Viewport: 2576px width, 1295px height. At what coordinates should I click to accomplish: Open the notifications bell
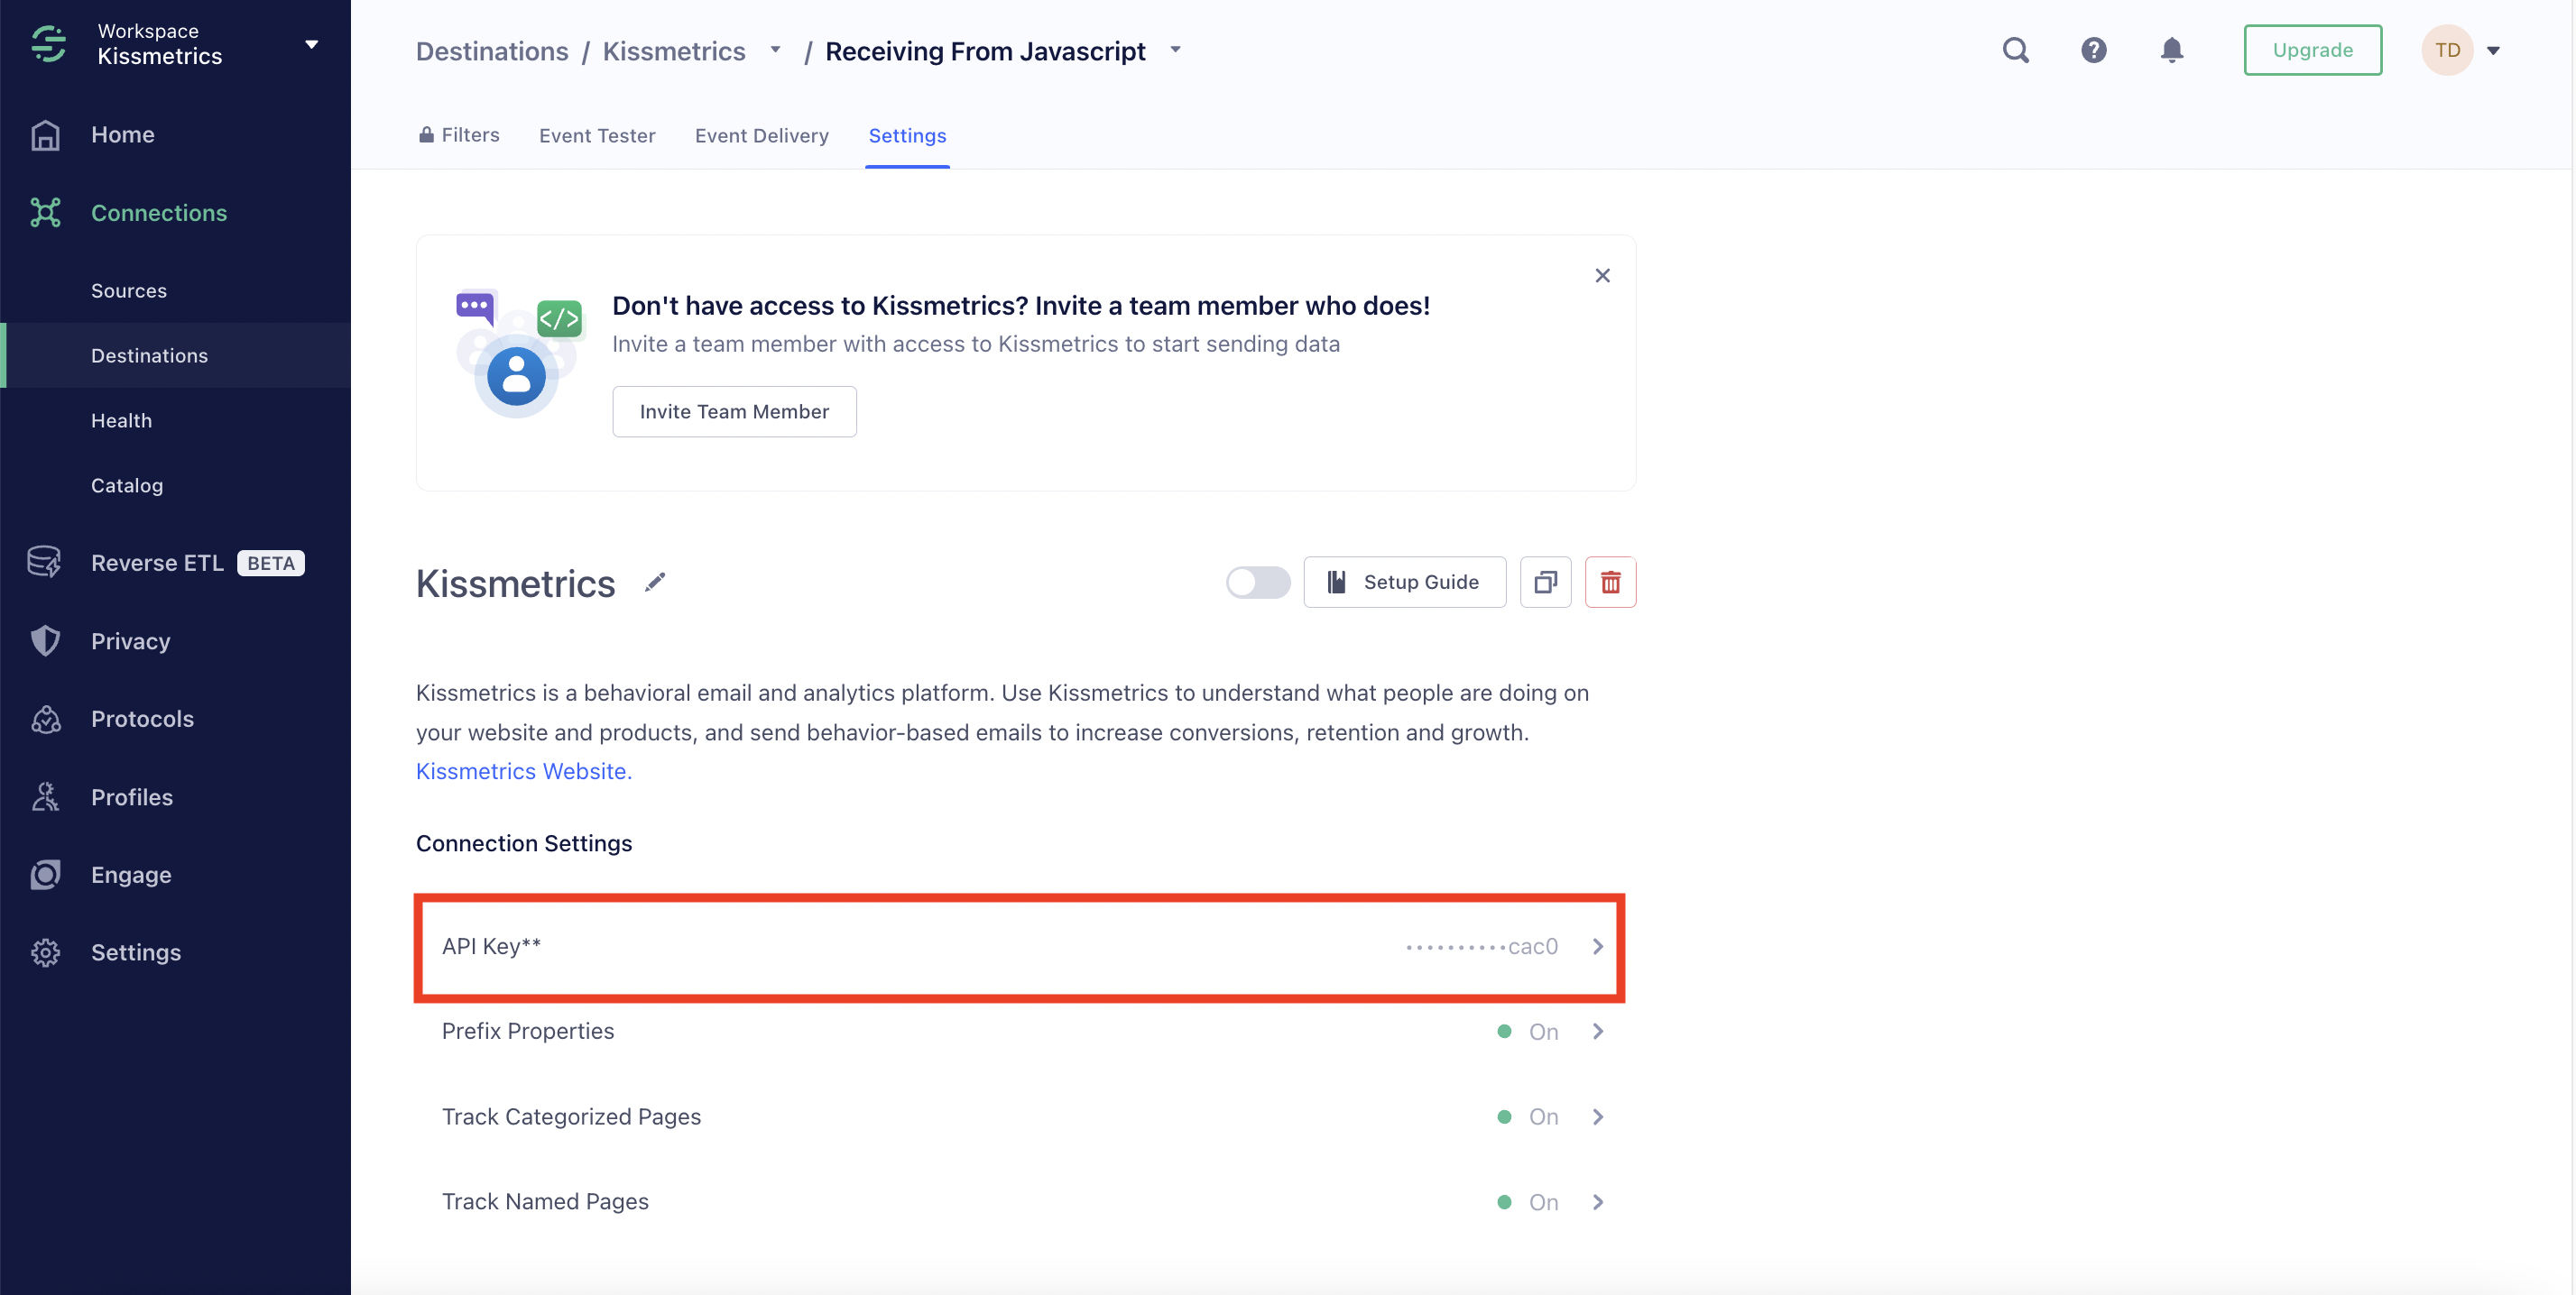[x=2171, y=50]
